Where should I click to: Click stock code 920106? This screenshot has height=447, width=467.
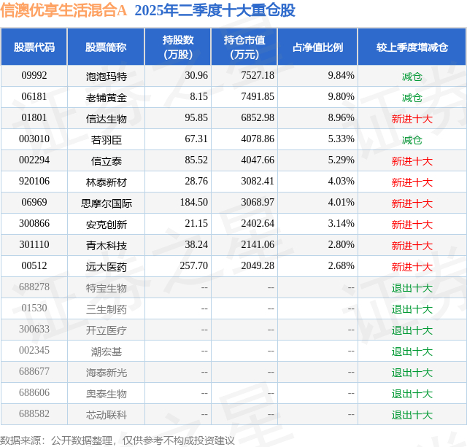tap(34, 181)
